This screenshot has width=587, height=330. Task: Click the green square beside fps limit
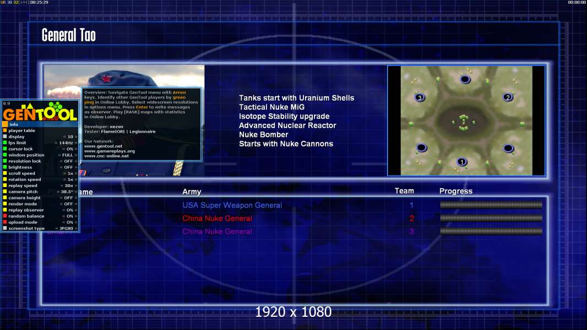point(5,143)
